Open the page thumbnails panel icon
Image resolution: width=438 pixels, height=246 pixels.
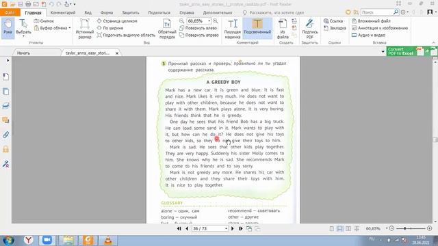[6, 91]
